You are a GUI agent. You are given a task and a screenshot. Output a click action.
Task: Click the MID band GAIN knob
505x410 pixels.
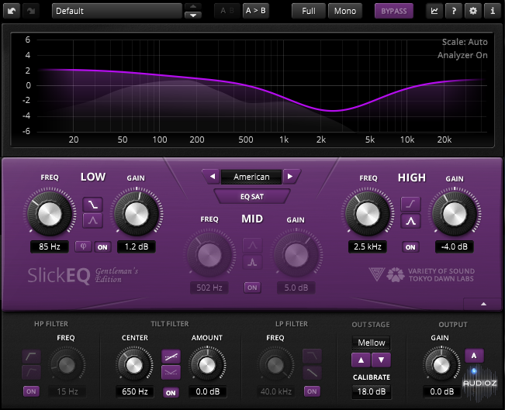tap(296, 255)
